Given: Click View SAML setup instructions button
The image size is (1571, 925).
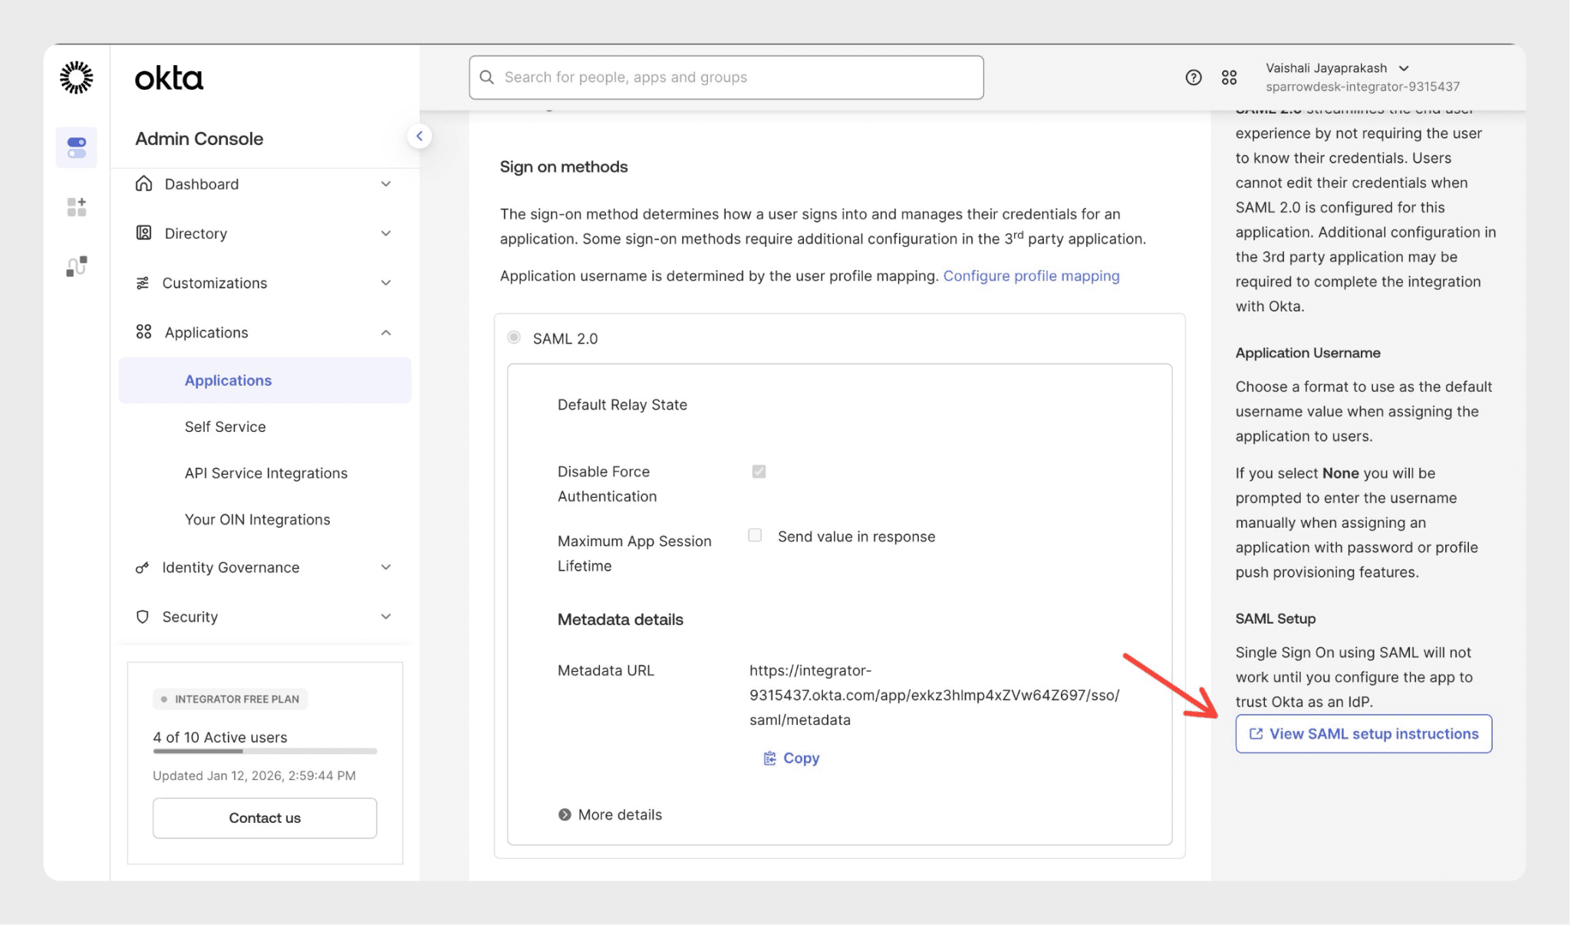Looking at the screenshot, I should [x=1363, y=734].
